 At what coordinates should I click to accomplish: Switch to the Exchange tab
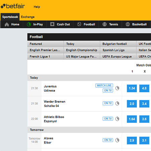click(x=28, y=17)
